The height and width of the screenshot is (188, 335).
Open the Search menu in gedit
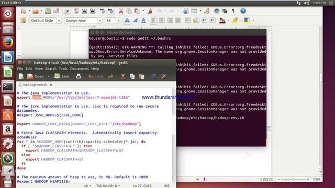coord(51,68)
